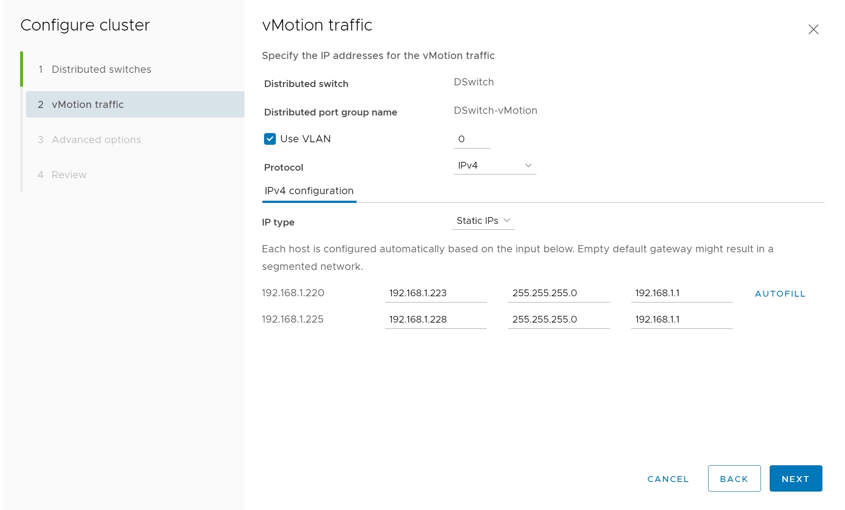Uncheck the Use VLAN checkbox
The width and height of the screenshot is (845, 510).
click(270, 139)
